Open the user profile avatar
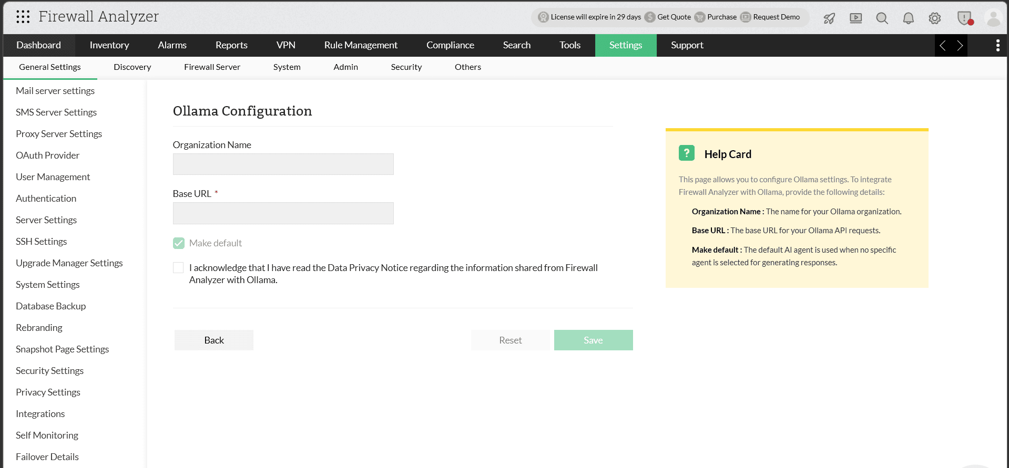This screenshot has height=468, width=1009. [x=993, y=18]
